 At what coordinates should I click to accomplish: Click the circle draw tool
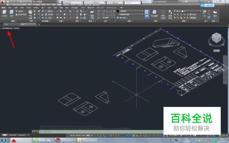(65, 14)
